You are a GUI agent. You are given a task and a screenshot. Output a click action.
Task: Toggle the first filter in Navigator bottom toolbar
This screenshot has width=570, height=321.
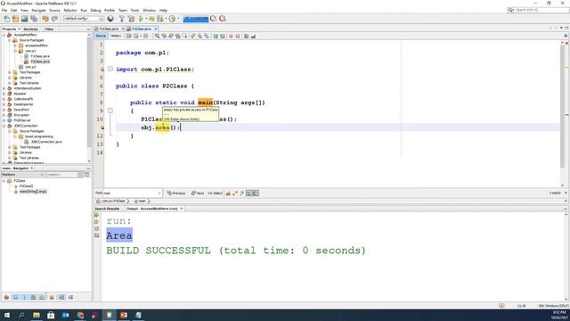pos(6,297)
